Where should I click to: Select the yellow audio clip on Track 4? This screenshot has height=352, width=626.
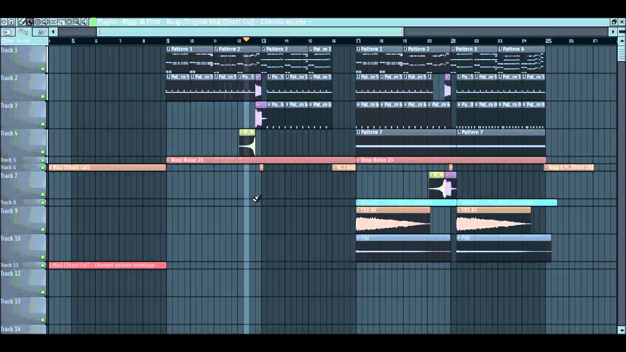click(x=247, y=143)
